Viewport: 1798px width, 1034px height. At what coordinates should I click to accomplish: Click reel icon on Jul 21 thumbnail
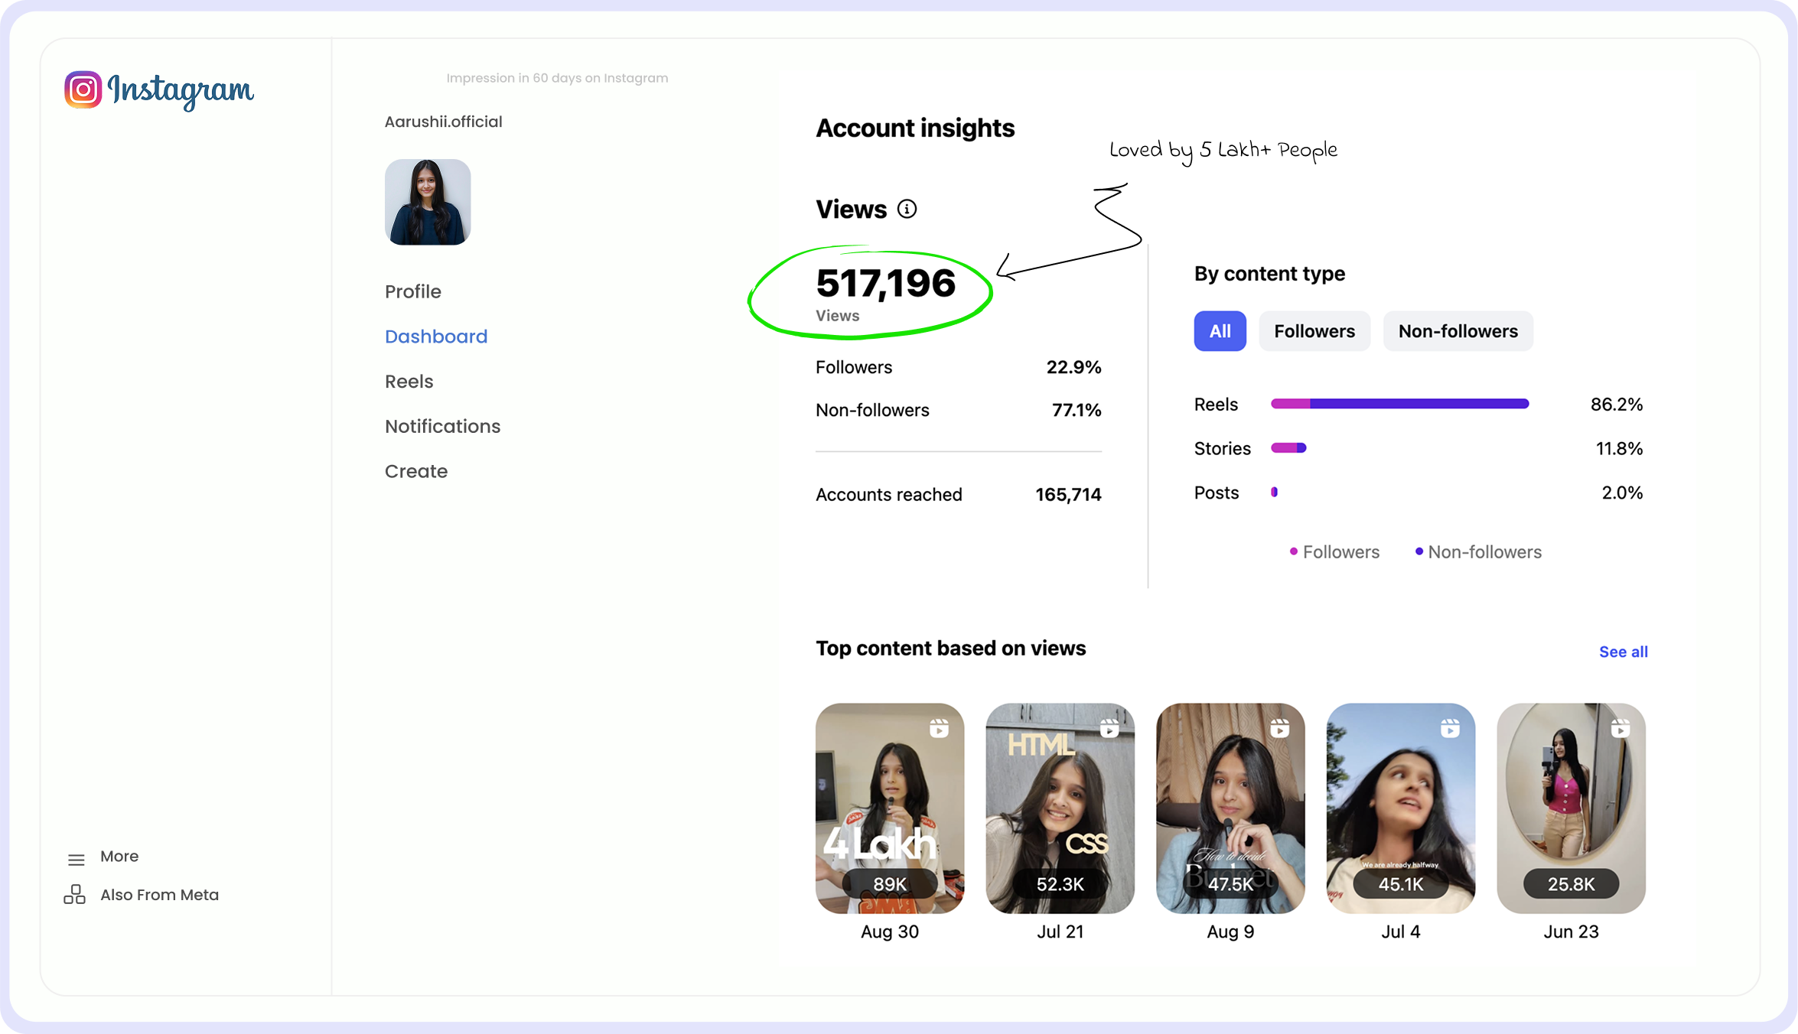(1109, 728)
